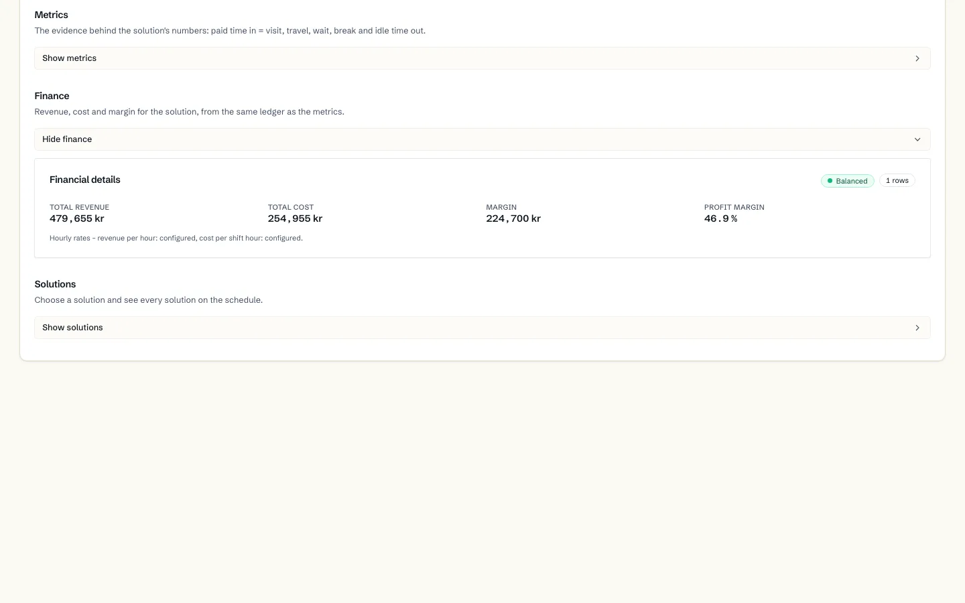Click the MARGIN label above 224,700 kr
965x603 pixels.
501,207
